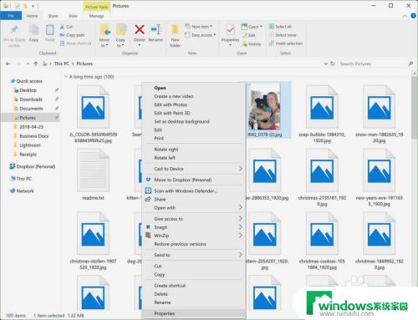The width and height of the screenshot is (418, 320).
Task: Switch to the Share ribbon tab
Action: click(53, 16)
